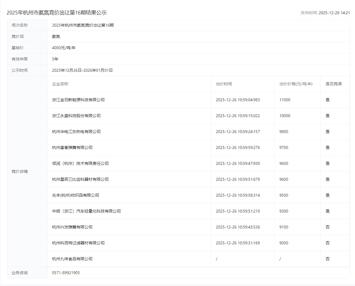Select the last company 杭州九味食品有限公司
Image resolution: width=355 pixels, height=286 pixels.
tap(72, 259)
